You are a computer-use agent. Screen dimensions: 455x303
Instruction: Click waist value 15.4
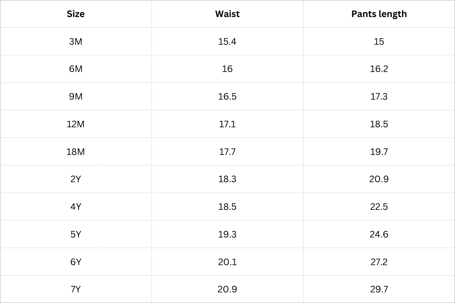pos(227,41)
